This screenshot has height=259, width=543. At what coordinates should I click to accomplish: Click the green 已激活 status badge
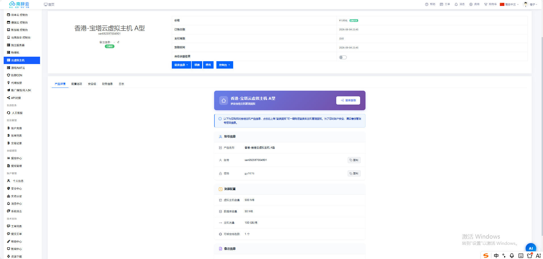(x=110, y=46)
